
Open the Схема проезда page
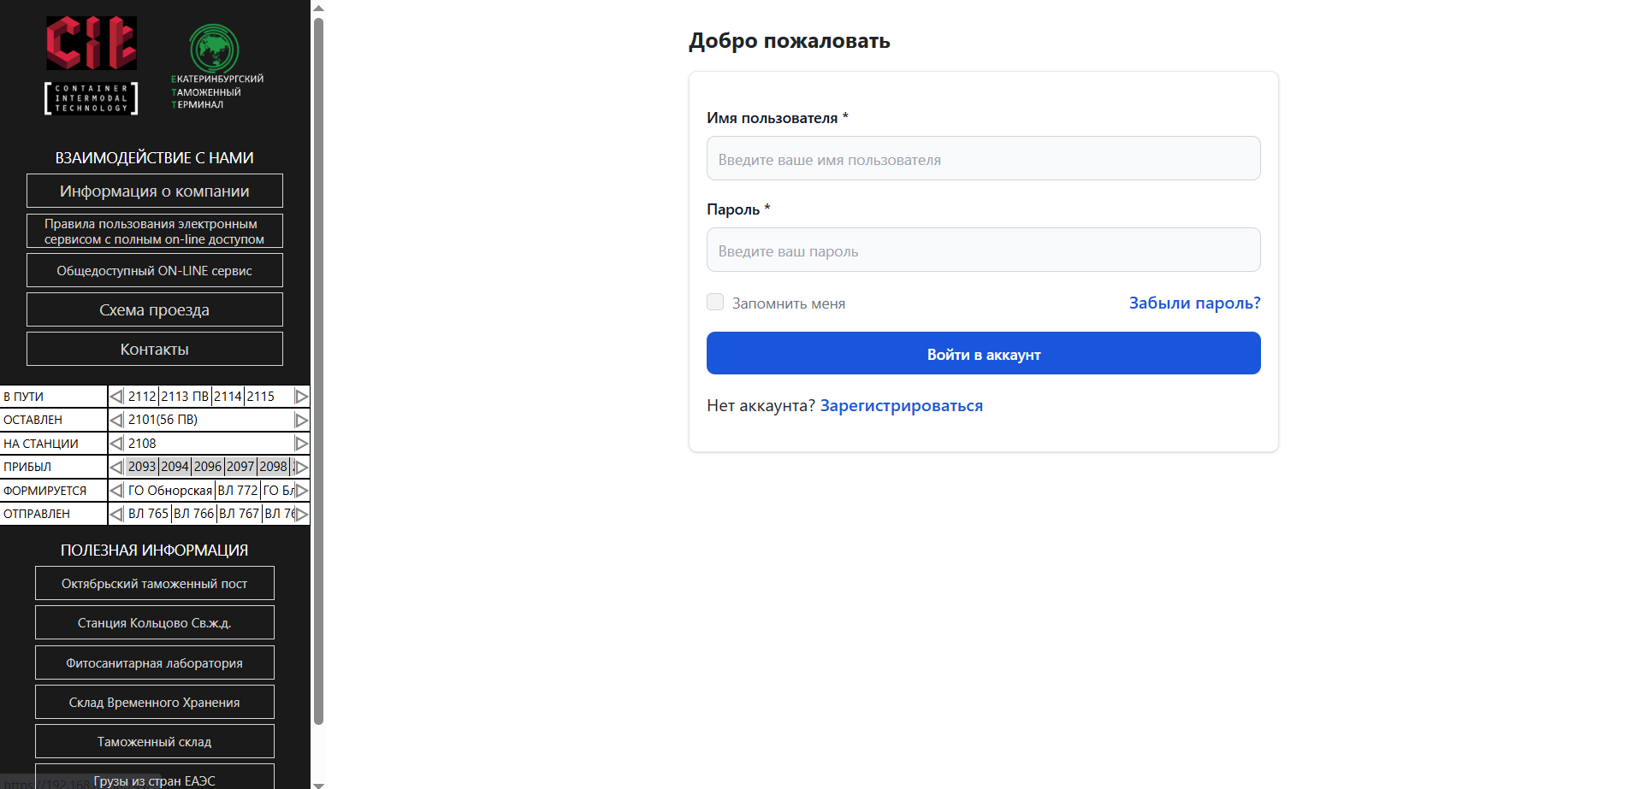[154, 309]
